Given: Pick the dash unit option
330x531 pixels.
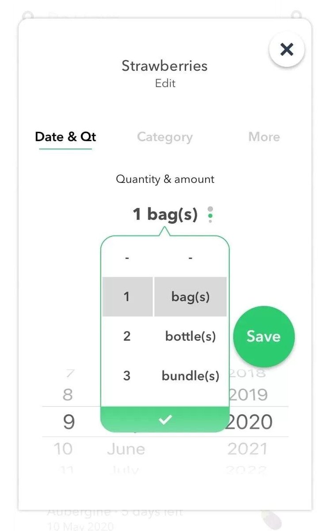Looking at the screenshot, I should coord(190,258).
